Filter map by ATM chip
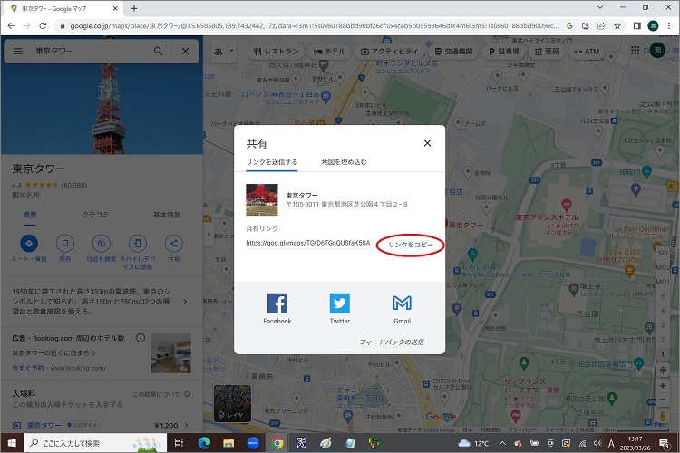Screen dimensions: 680x453 (587, 51)
